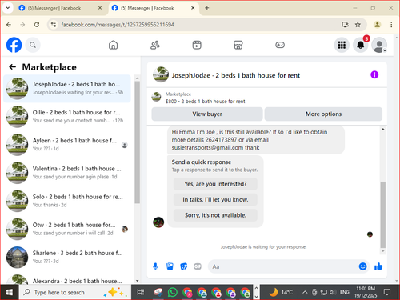This screenshot has width=400, height=300.
Task: Send quick response 'Sorry, it's not available.'
Action: click(x=215, y=215)
